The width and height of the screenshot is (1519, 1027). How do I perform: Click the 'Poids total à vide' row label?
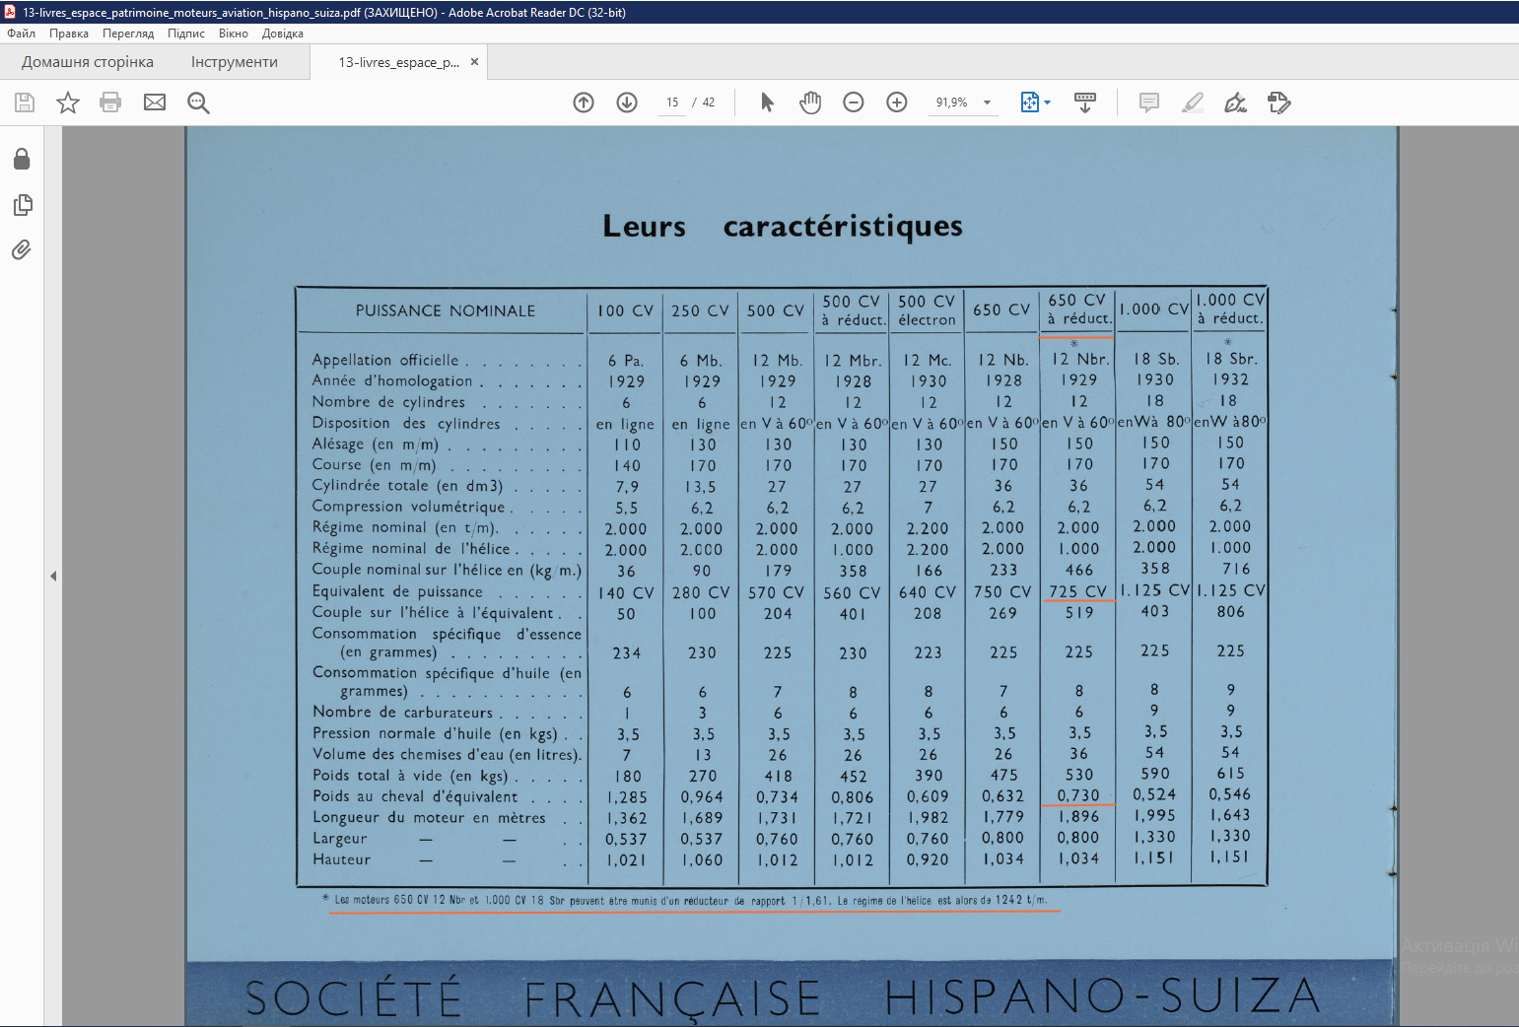(x=410, y=776)
